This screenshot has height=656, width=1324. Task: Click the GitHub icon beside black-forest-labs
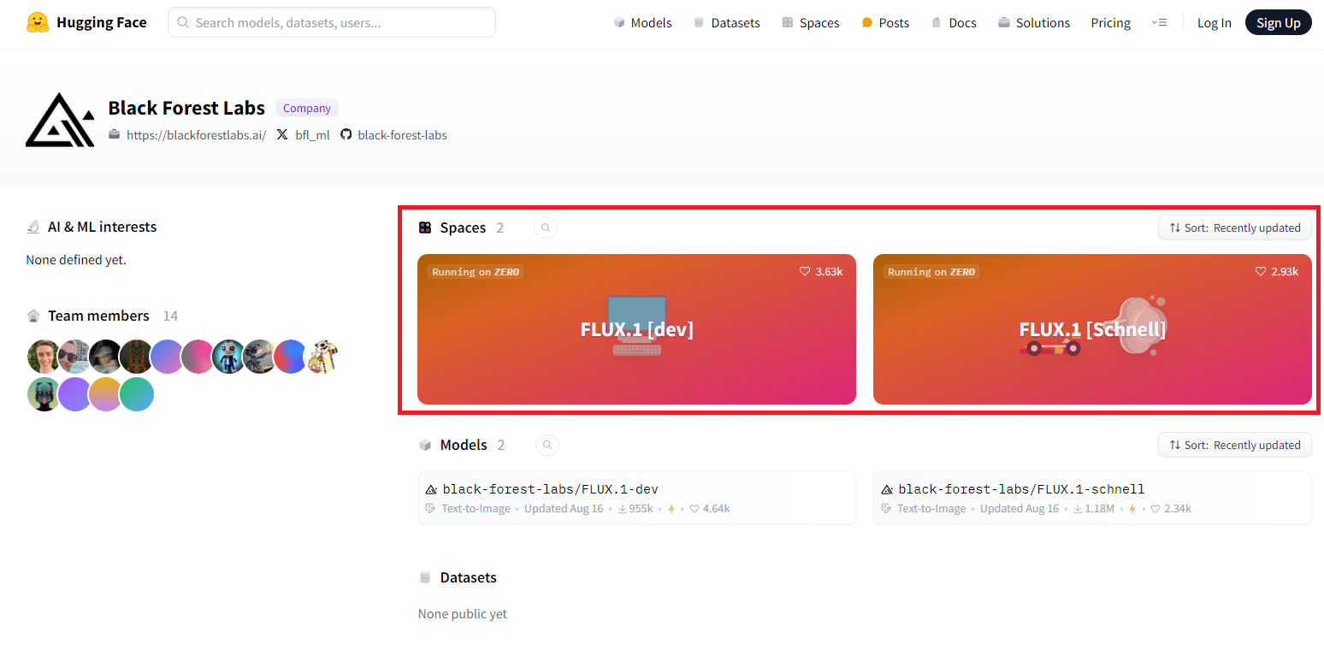click(346, 134)
